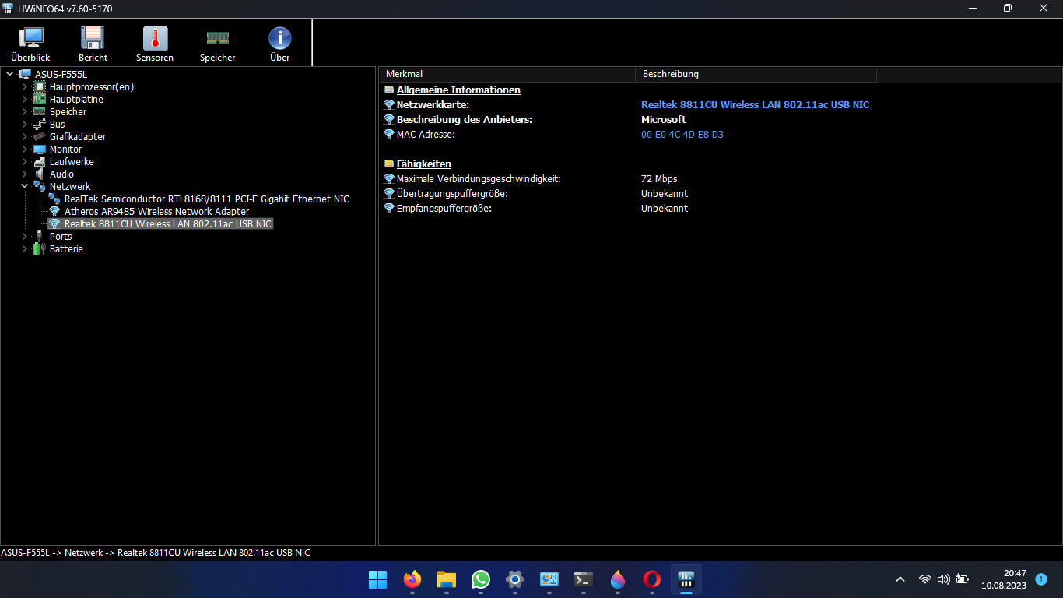Expand the Hauptprozessor(en) tree node

(24, 87)
